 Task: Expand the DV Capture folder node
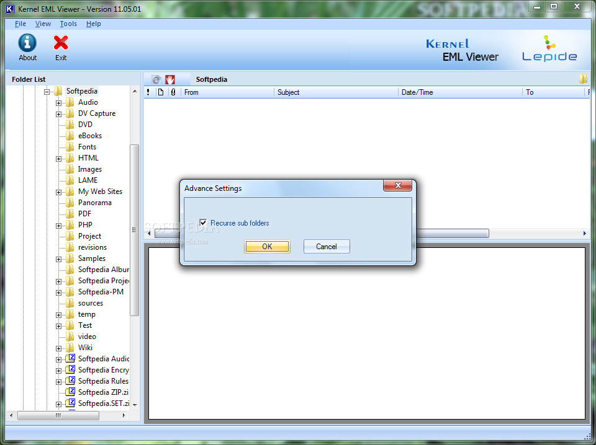58,114
